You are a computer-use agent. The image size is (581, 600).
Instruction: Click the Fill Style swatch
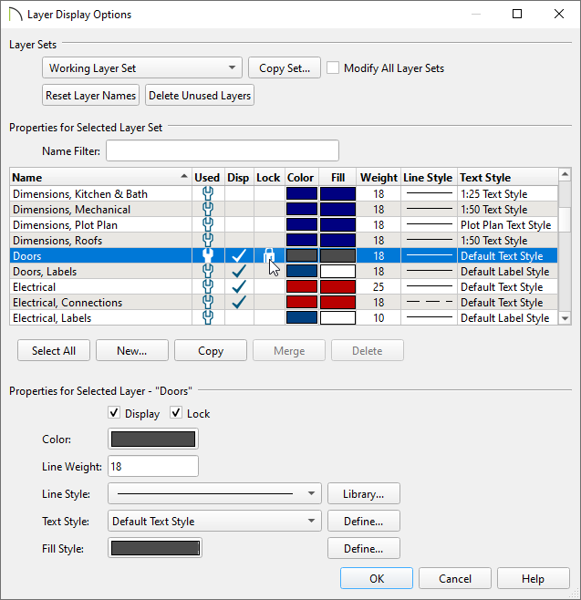pyautogui.click(x=155, y=548)
